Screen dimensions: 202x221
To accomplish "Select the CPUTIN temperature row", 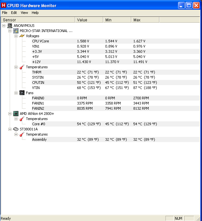I will pos(116,83).
